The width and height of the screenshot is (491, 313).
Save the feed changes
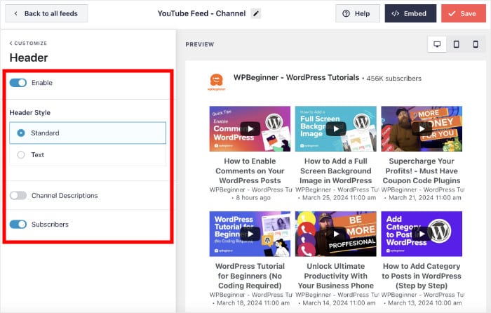click(464, 13)
